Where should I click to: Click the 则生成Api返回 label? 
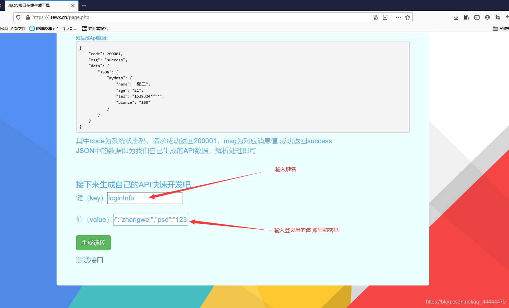click(x=92, y=38)
